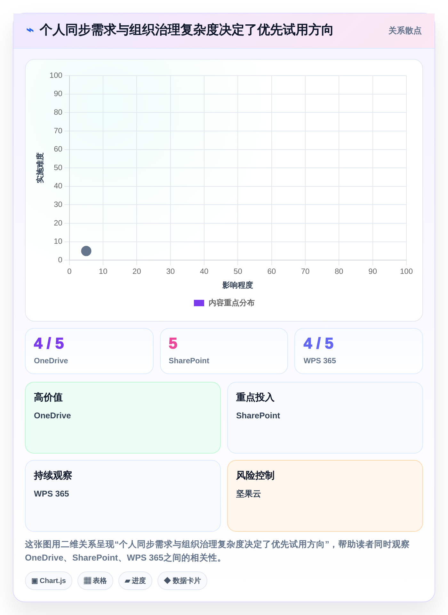448x615 pixels.
Task: Click the 进度 tag chip
Action: point(135,581)
